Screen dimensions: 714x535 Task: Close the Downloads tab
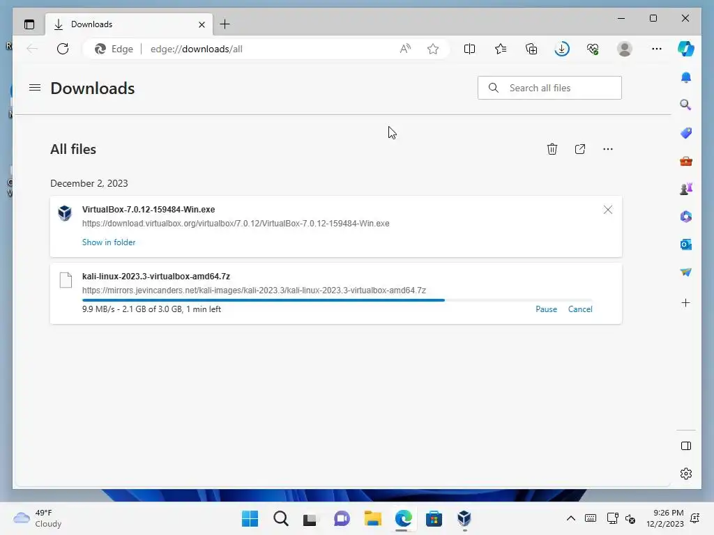(x=202, y=24)
